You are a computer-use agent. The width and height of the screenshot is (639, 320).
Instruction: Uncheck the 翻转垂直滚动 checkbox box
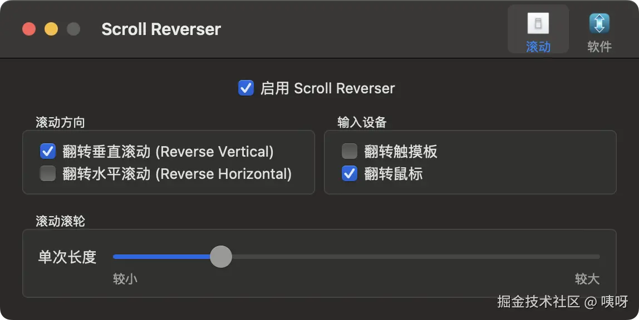[x=48, y=151]
